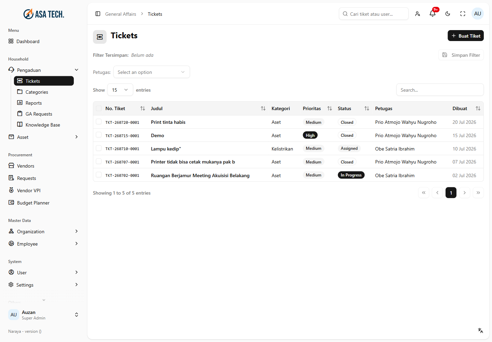
Task: Check the box for ticket TKT-260720-0001
Action: tap(99, 122)
